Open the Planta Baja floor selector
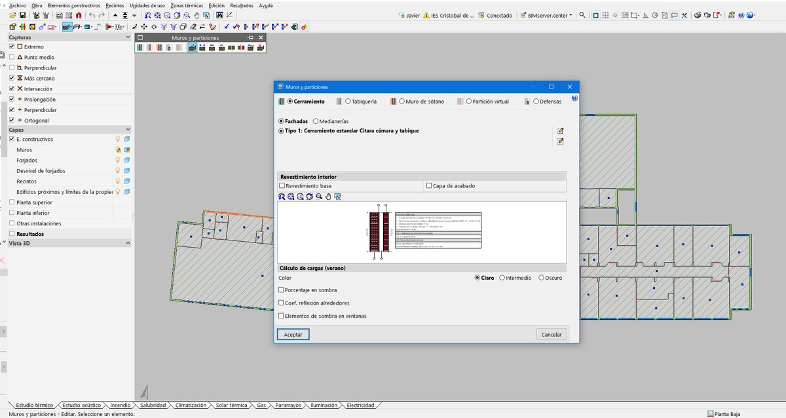 pyautogui.click(x=722, y=413)
